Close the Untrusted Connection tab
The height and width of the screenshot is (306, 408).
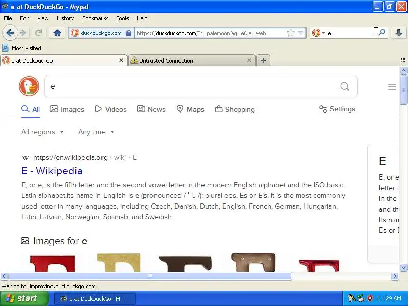pos(249,60)
